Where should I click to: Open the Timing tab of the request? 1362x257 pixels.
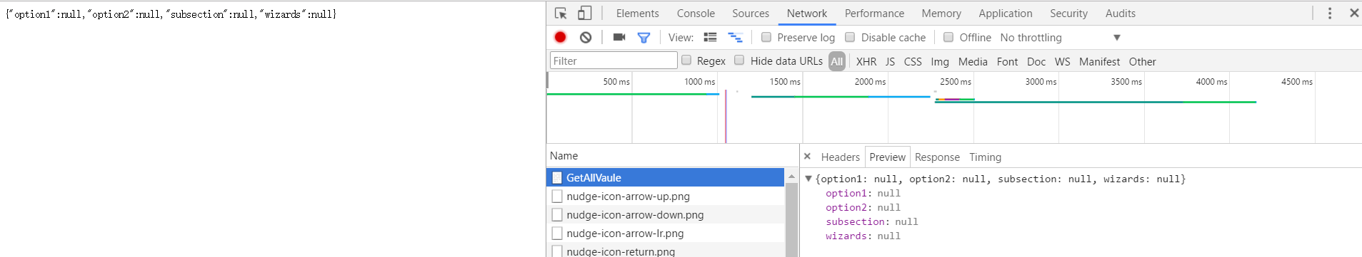point(985,157)
